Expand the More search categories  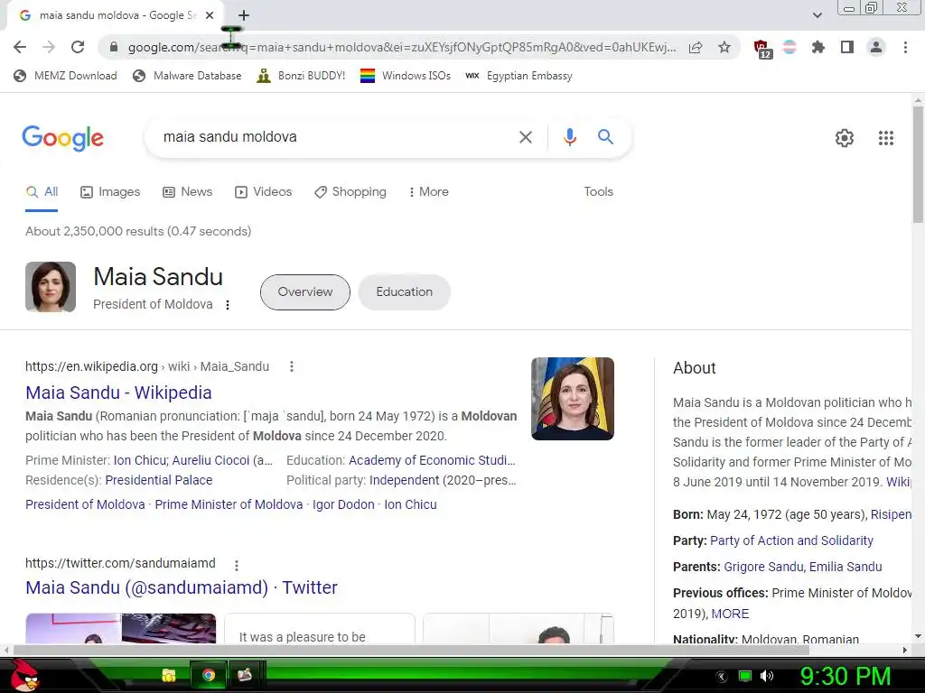coord(429,192)
